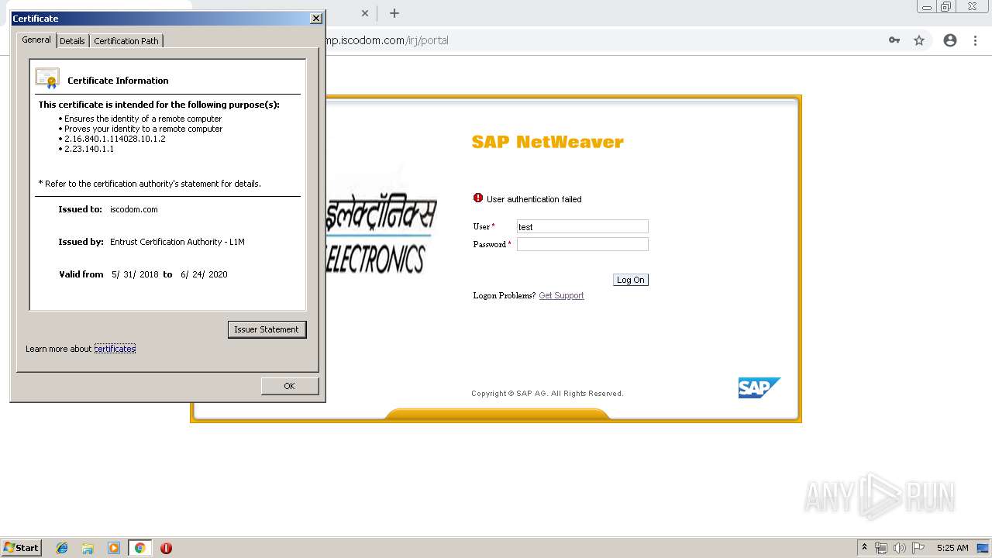Viewport: 992px width, 558px height.
Task: Show hidden tray icons arrow
Action: (x=864, y=547)
